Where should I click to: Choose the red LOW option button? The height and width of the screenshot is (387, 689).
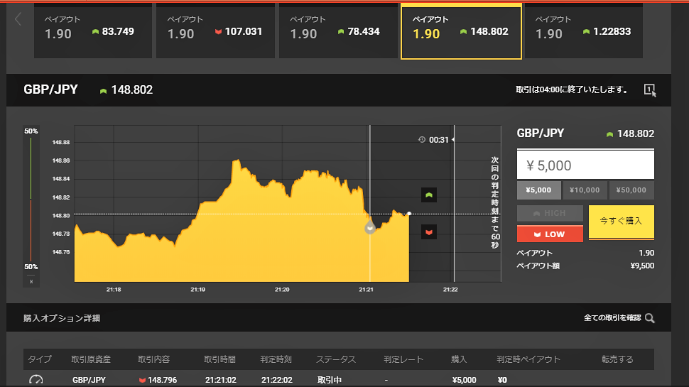click(x=550, y=234)
